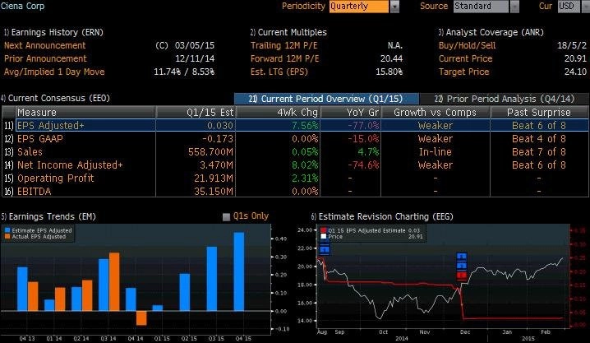Click the 4Wk Chg column header
This screenshot has width=590, height=343.
(x=278, y=112)
